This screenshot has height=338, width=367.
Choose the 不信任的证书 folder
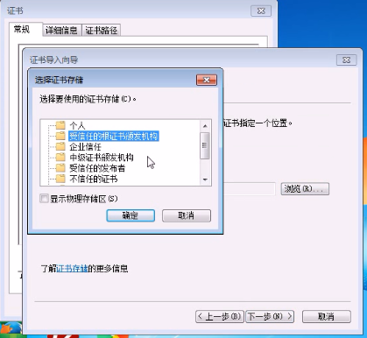click(94, 179)
